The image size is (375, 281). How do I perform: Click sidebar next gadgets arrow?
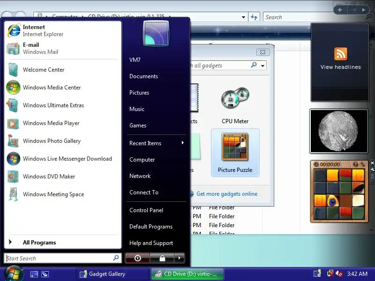click(364, 10)
